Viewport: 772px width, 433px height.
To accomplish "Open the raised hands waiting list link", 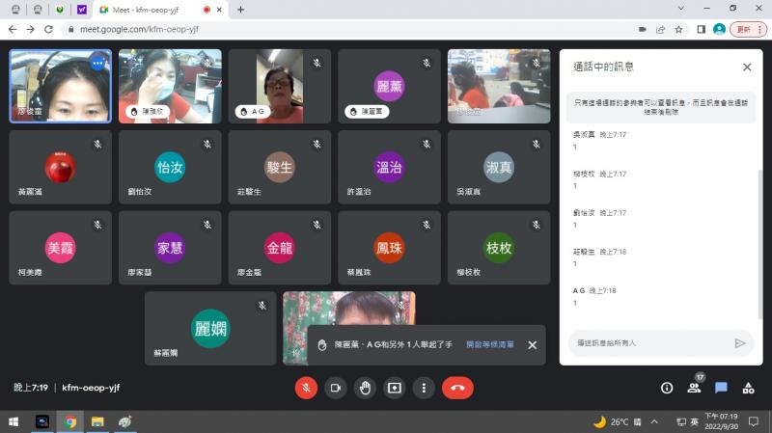I will click(x=489, y=344).
